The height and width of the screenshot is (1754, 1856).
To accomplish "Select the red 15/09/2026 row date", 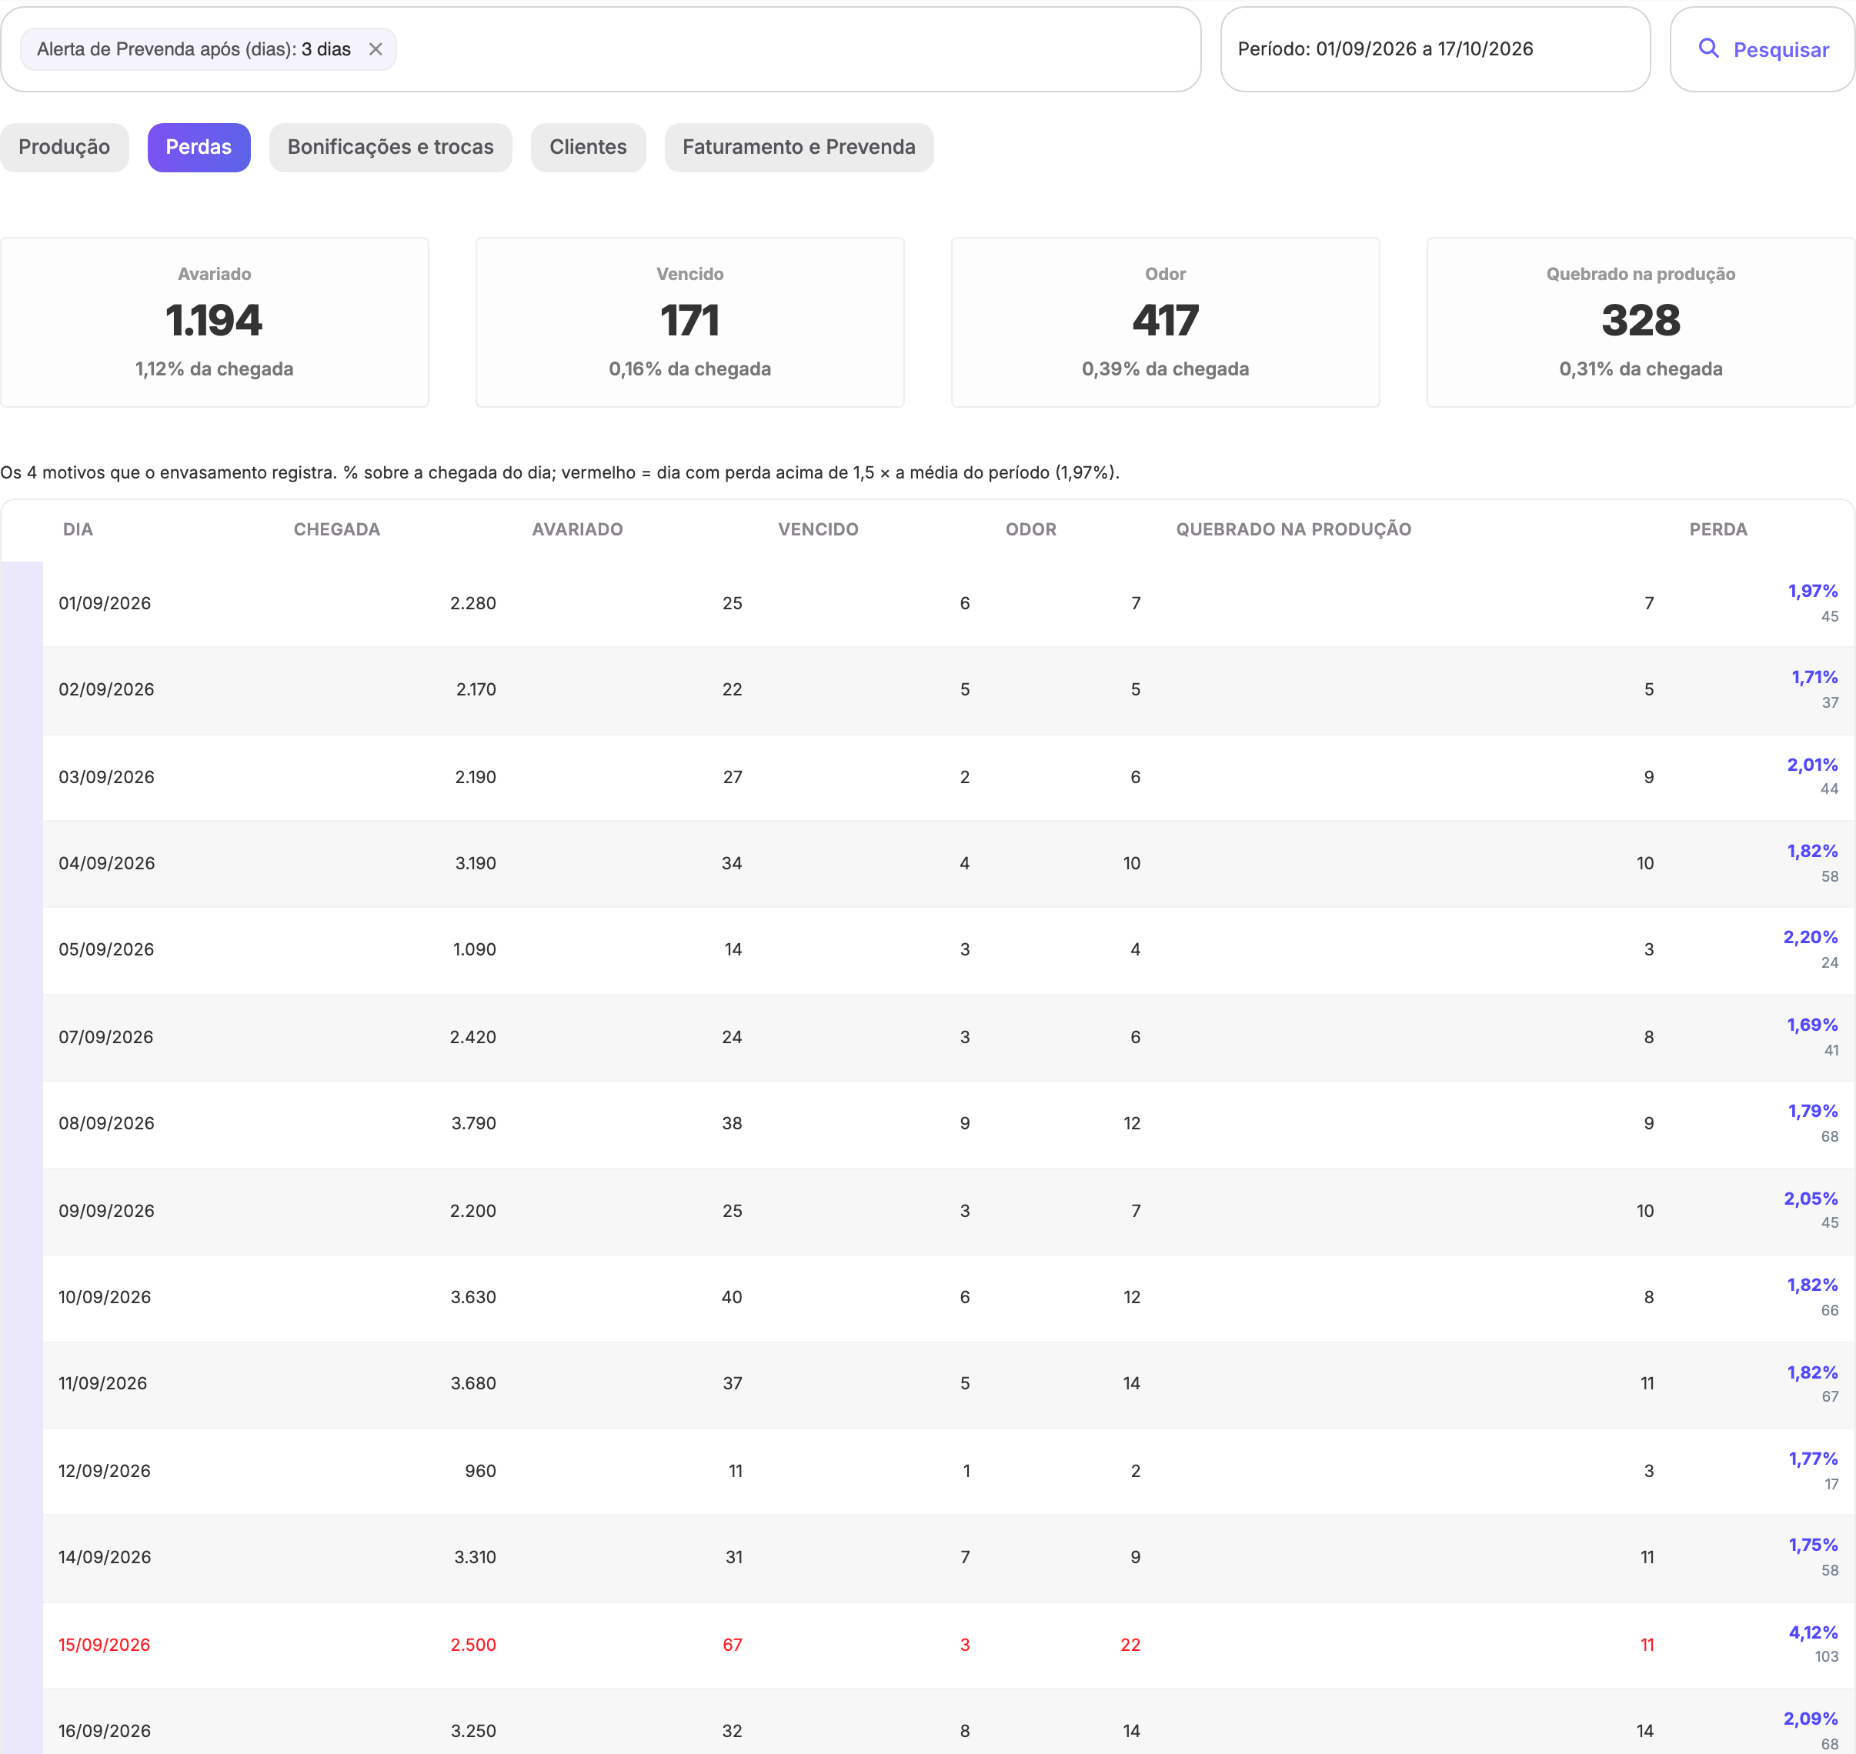I will pos(105,1645).
